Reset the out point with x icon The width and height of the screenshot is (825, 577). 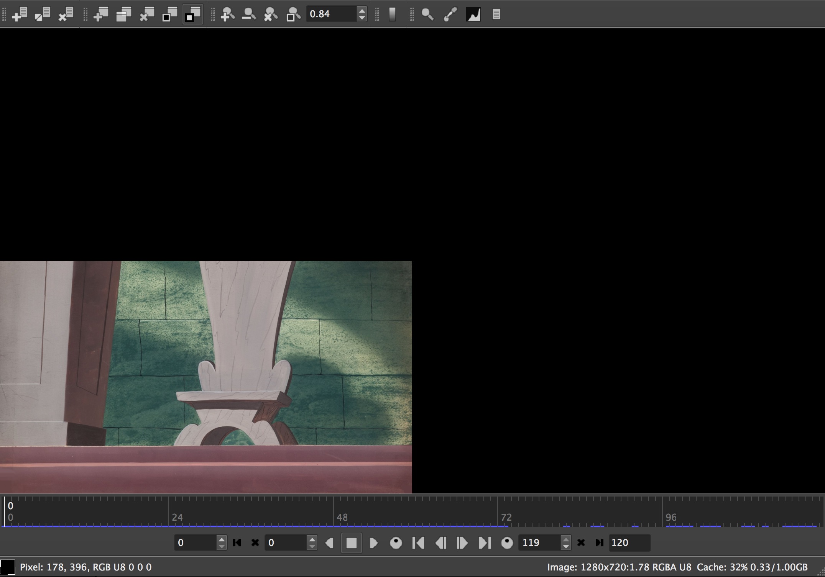(x=581, y=543)
